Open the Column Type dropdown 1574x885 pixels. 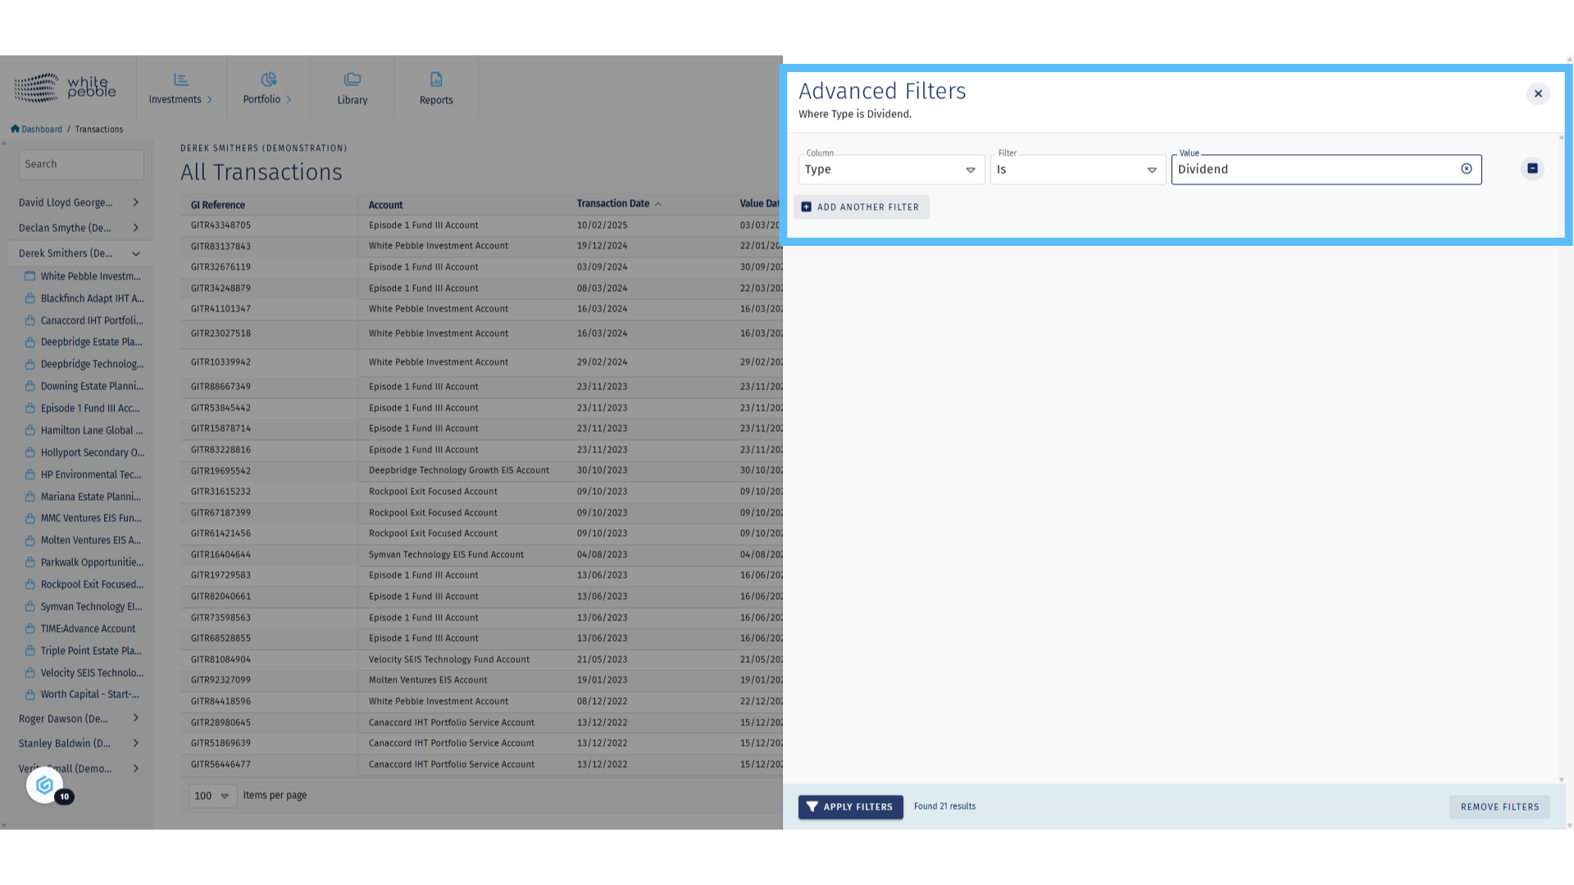890,170
